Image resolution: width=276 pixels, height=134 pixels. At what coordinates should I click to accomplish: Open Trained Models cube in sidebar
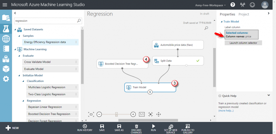pyautogui.click(x=6, y=69)
